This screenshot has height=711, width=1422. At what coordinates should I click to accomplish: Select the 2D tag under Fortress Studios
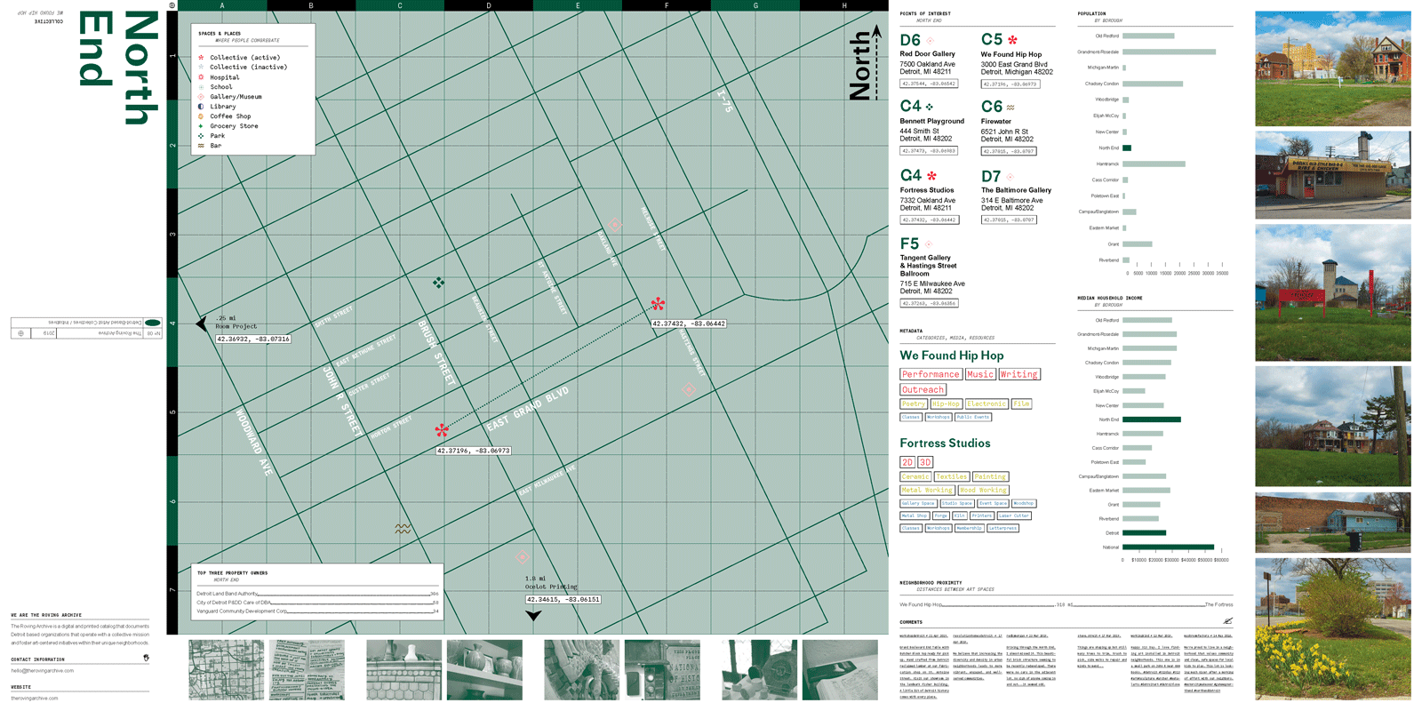pyautogui.click(x=907, y=462)
